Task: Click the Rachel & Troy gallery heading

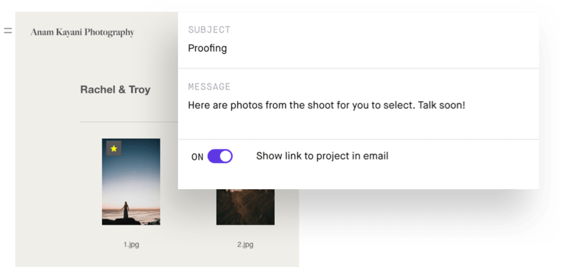Action: (115, 90)
